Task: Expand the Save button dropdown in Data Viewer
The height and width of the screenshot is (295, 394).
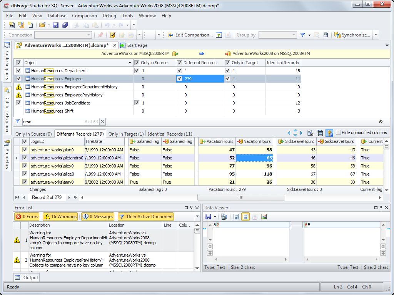Action: (x=214, y=216)
